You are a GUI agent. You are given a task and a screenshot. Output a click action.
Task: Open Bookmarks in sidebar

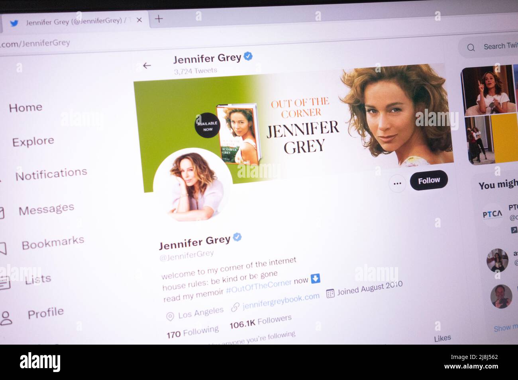point(53,242)
